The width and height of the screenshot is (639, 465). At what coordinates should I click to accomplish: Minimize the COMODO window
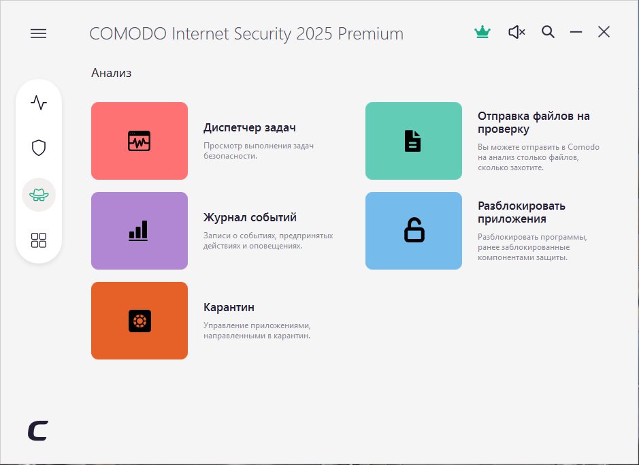(x=576, y=32)
